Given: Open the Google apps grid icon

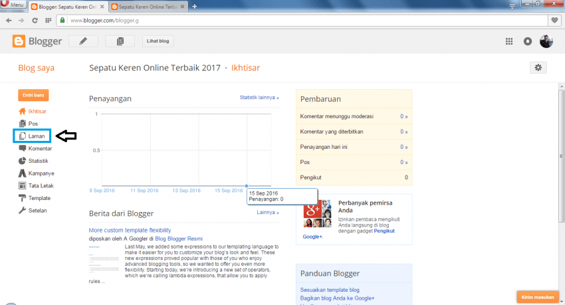Looking at the screenshot, I should (508, 41).
